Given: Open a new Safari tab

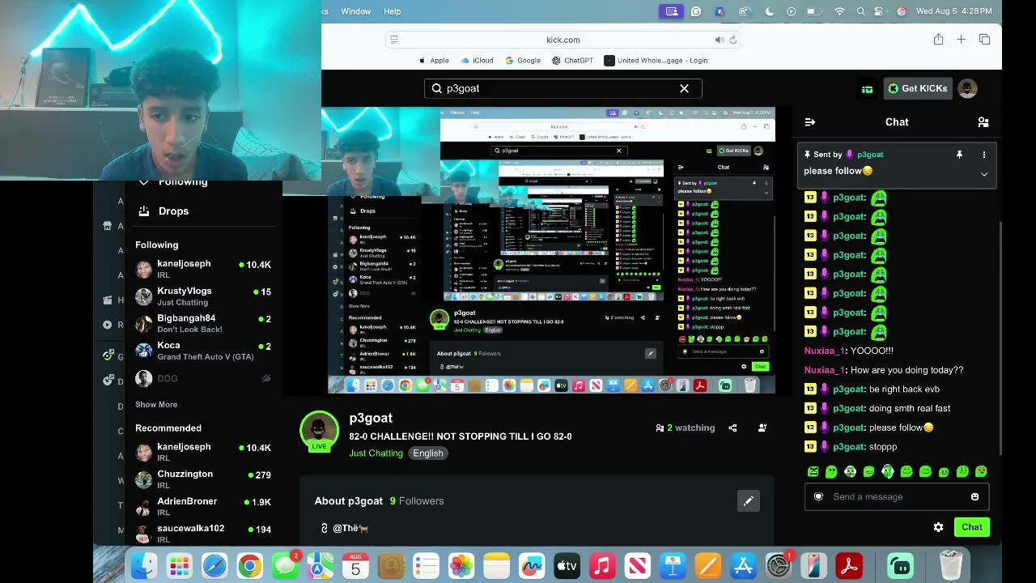Looking at the screenshot, I should pos(961,40).
